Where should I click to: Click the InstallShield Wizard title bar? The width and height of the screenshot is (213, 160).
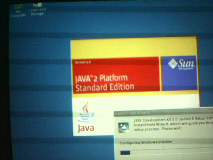pyautogui.click(x=163, y=113)
